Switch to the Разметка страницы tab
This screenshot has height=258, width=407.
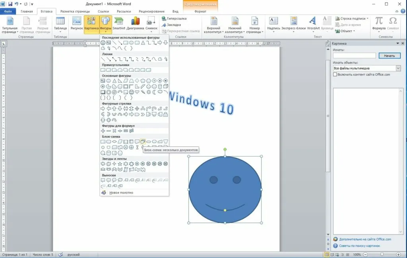click(x=76, y=11)
